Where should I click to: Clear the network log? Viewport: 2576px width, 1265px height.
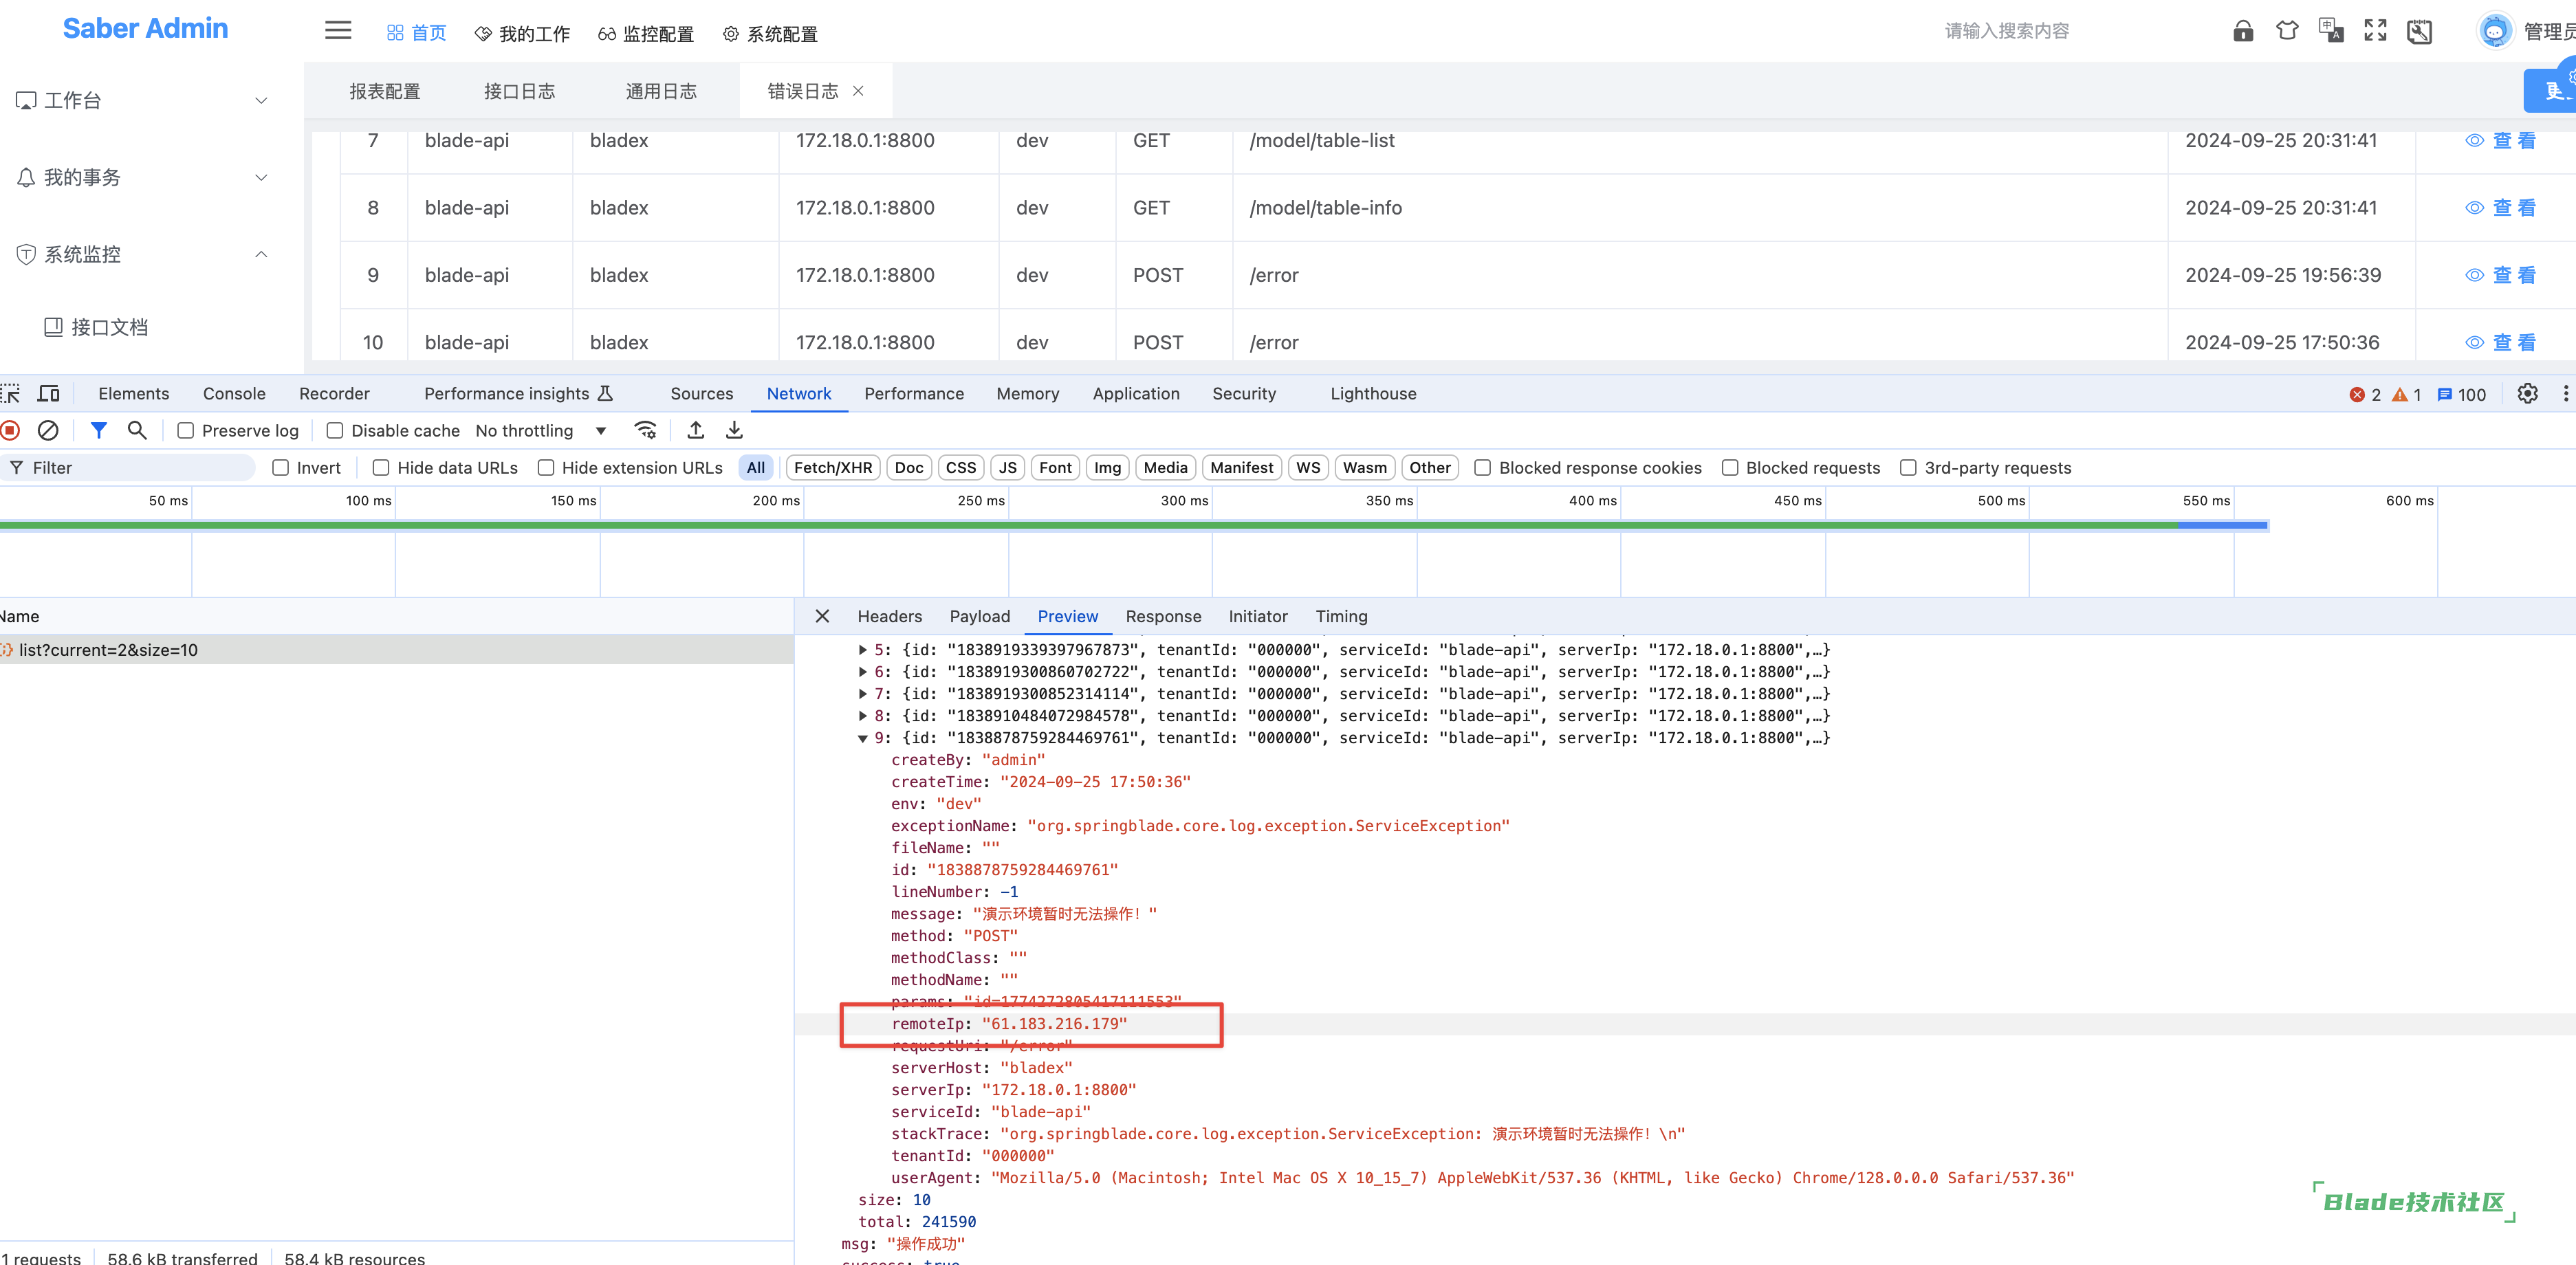48,431
